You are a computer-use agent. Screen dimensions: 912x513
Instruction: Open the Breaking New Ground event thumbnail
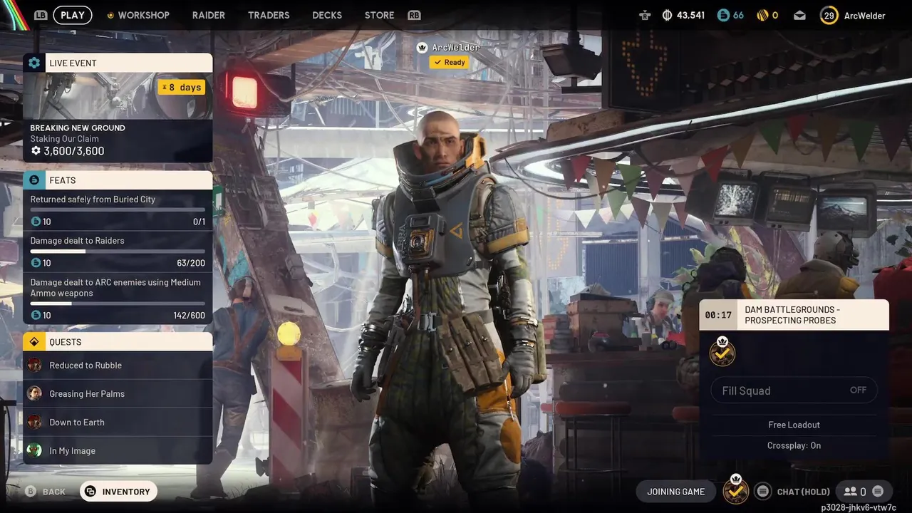pos(118,95)
